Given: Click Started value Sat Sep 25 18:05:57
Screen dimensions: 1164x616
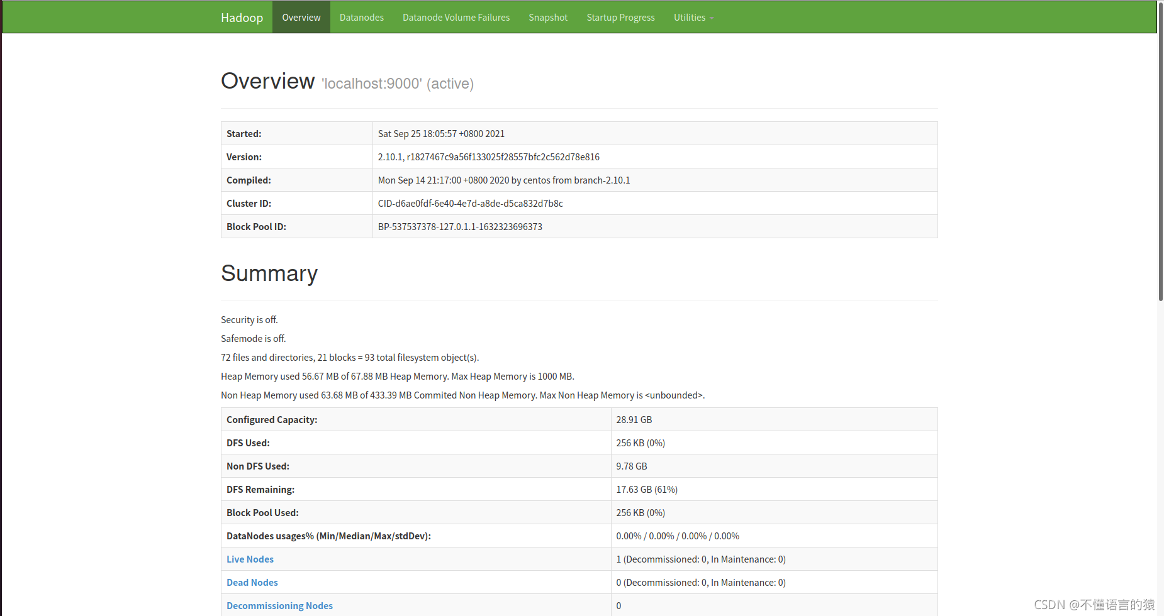Looking at the screenshot, I should 441,134.
